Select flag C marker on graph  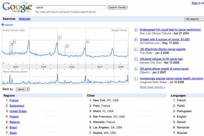[59, 37]
